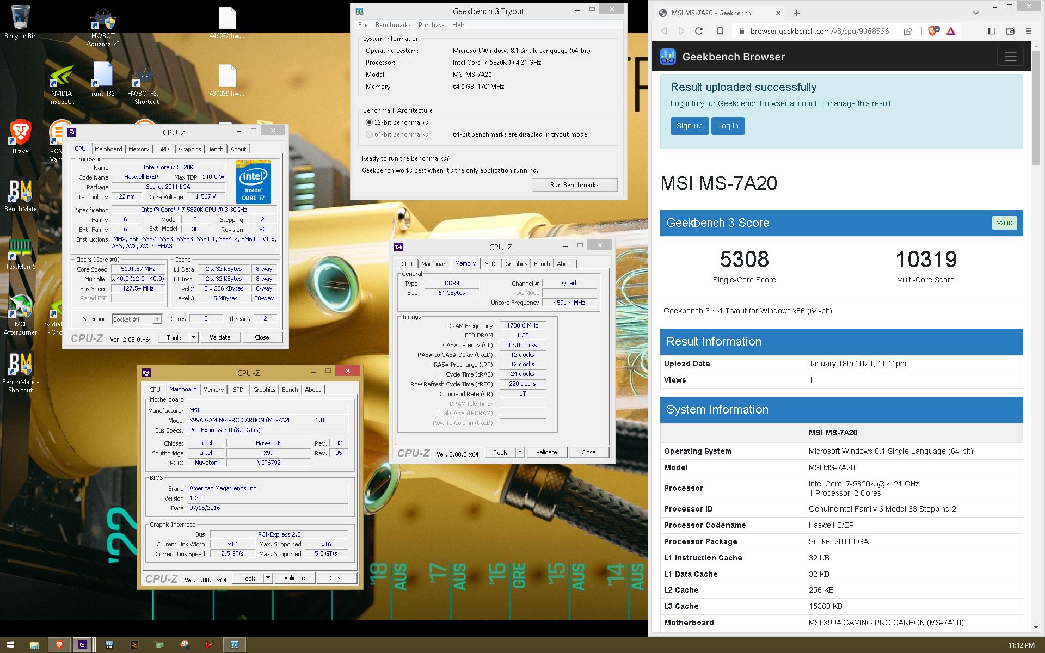This screenshot has height=653, width=1045.
Task: Click the Geekbench Browser logo link
Action: click(722, 57)
